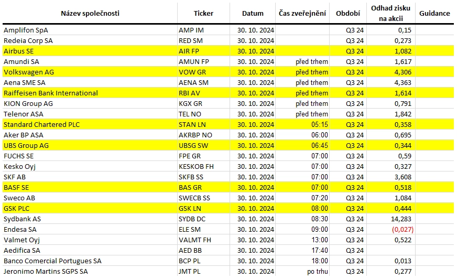This screenshot has width=457, height=279.
Task: Select the Airbus SE company cell
Action: [90, 51]
